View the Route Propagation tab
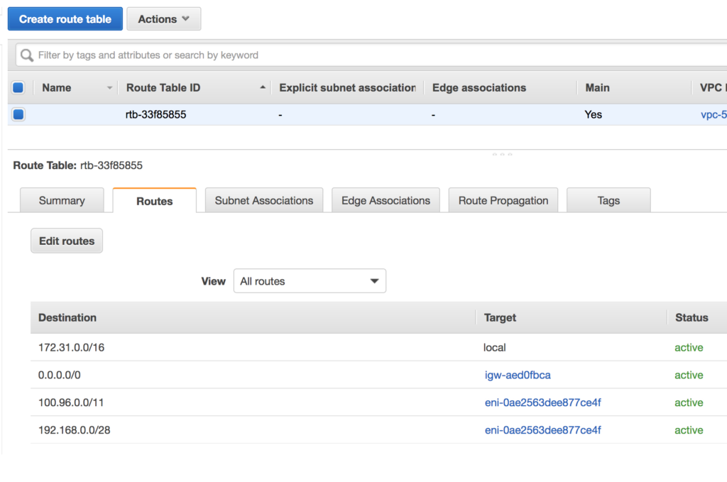Viewport: 727px width, 482px height. tap(503, 200)
